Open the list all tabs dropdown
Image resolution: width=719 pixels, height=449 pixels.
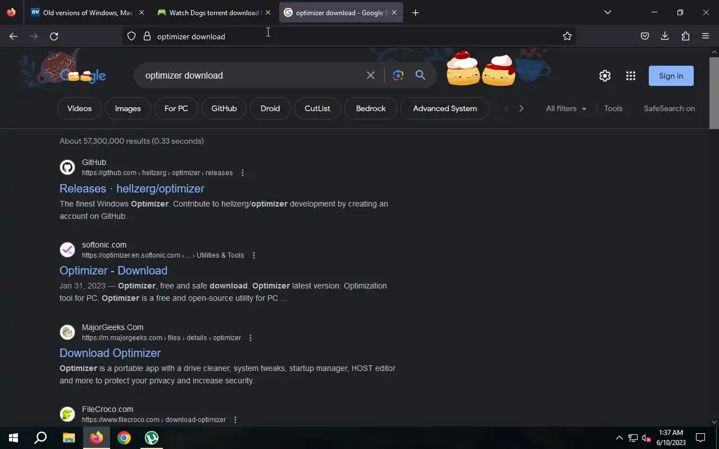click(607, 12)
